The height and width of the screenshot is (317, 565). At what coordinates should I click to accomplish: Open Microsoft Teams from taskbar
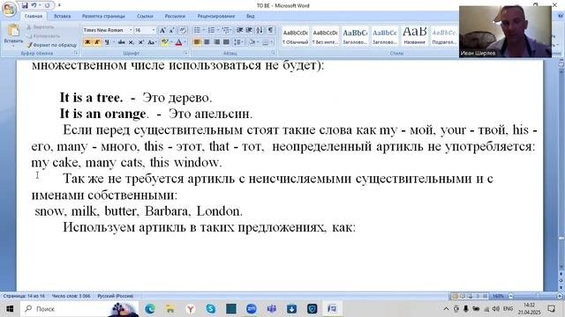click(x=271, y=309)
